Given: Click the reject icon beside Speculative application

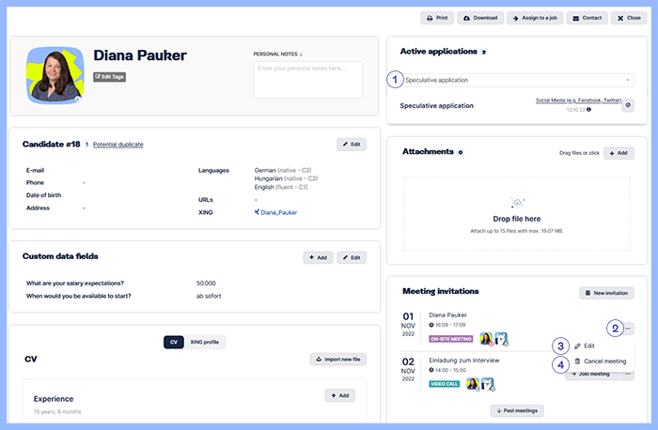Looking at the screenshot, I should tap(628, 106).
